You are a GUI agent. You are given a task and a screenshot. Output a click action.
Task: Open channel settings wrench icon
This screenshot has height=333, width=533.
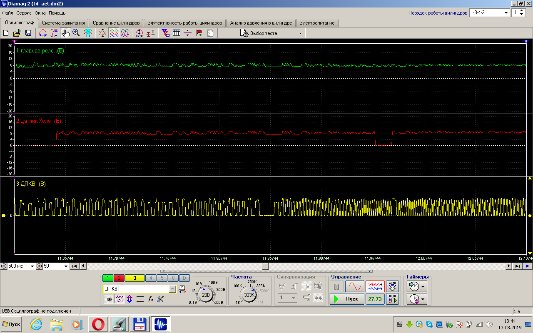pyautogui.click(x=161, y=299)
